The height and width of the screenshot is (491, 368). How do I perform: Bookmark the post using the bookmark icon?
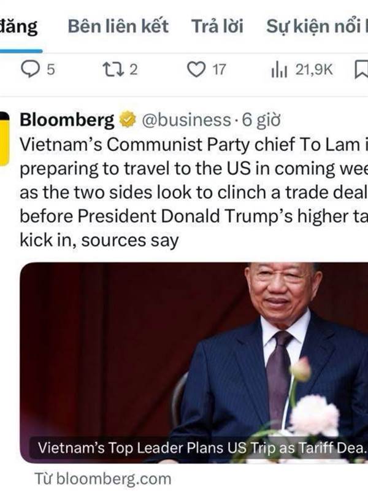point(361,69)
